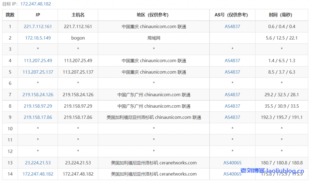Select the 主机名 column header

pyautogui.click(x=78, y=15)
